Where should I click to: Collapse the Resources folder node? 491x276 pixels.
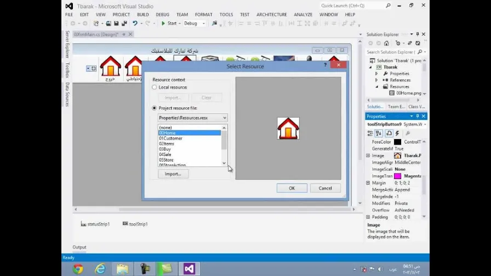[x=376, y=87]
